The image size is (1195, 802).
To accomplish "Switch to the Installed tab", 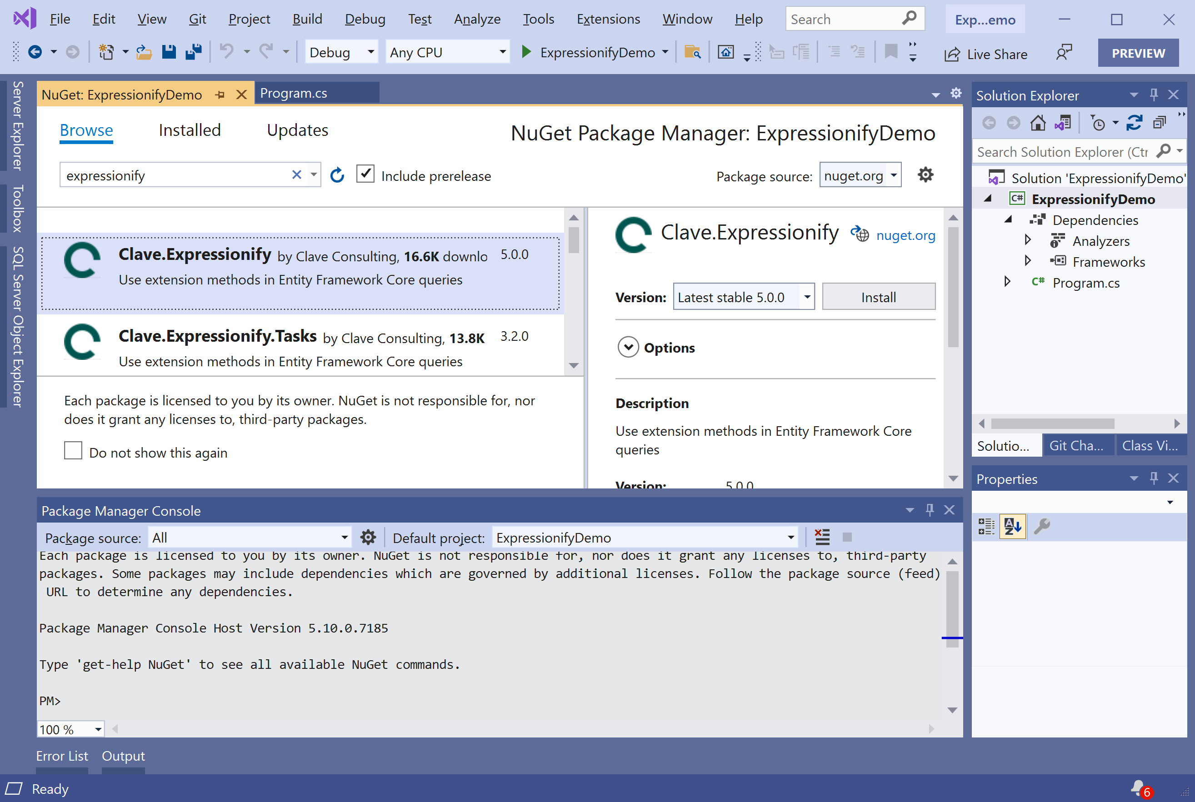I will tap(189, 130).
